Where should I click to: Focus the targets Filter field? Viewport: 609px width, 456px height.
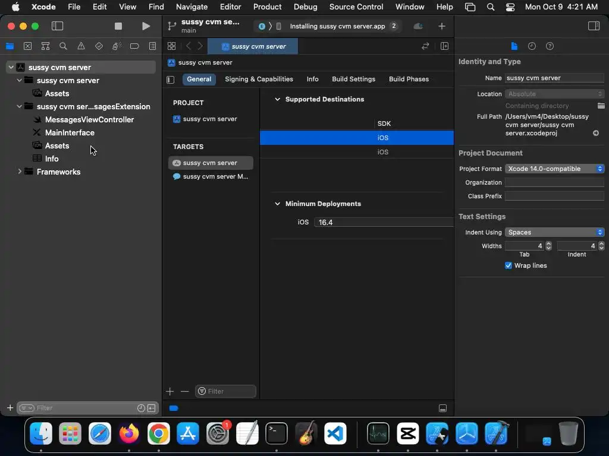pyautogui.click(x=225, y=391)
